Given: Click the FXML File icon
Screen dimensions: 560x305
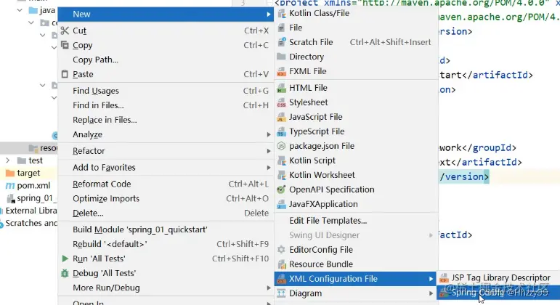Looking at the screenshot, I should (x=281, y=71).
